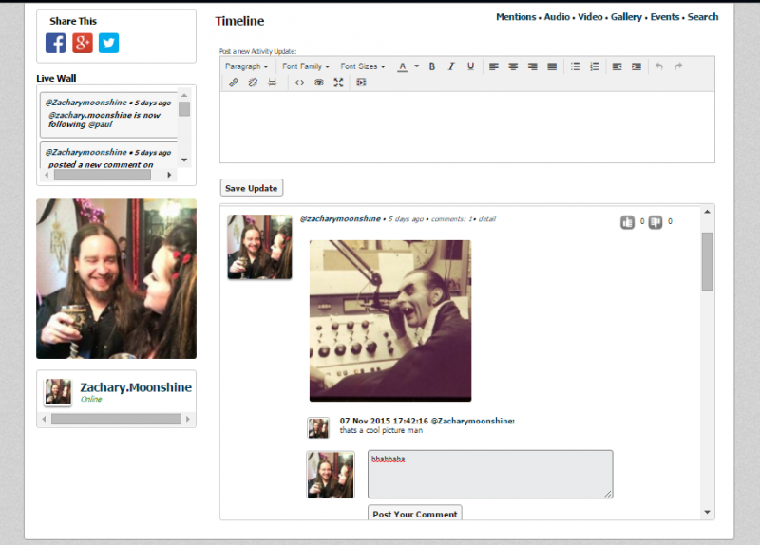Open detail link of the post

487,219
